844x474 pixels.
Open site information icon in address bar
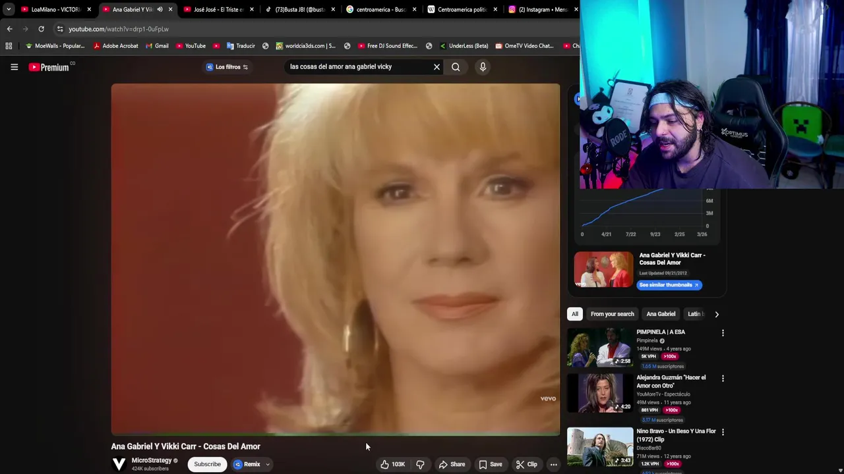pyautogui.click(x=60, y=29)
